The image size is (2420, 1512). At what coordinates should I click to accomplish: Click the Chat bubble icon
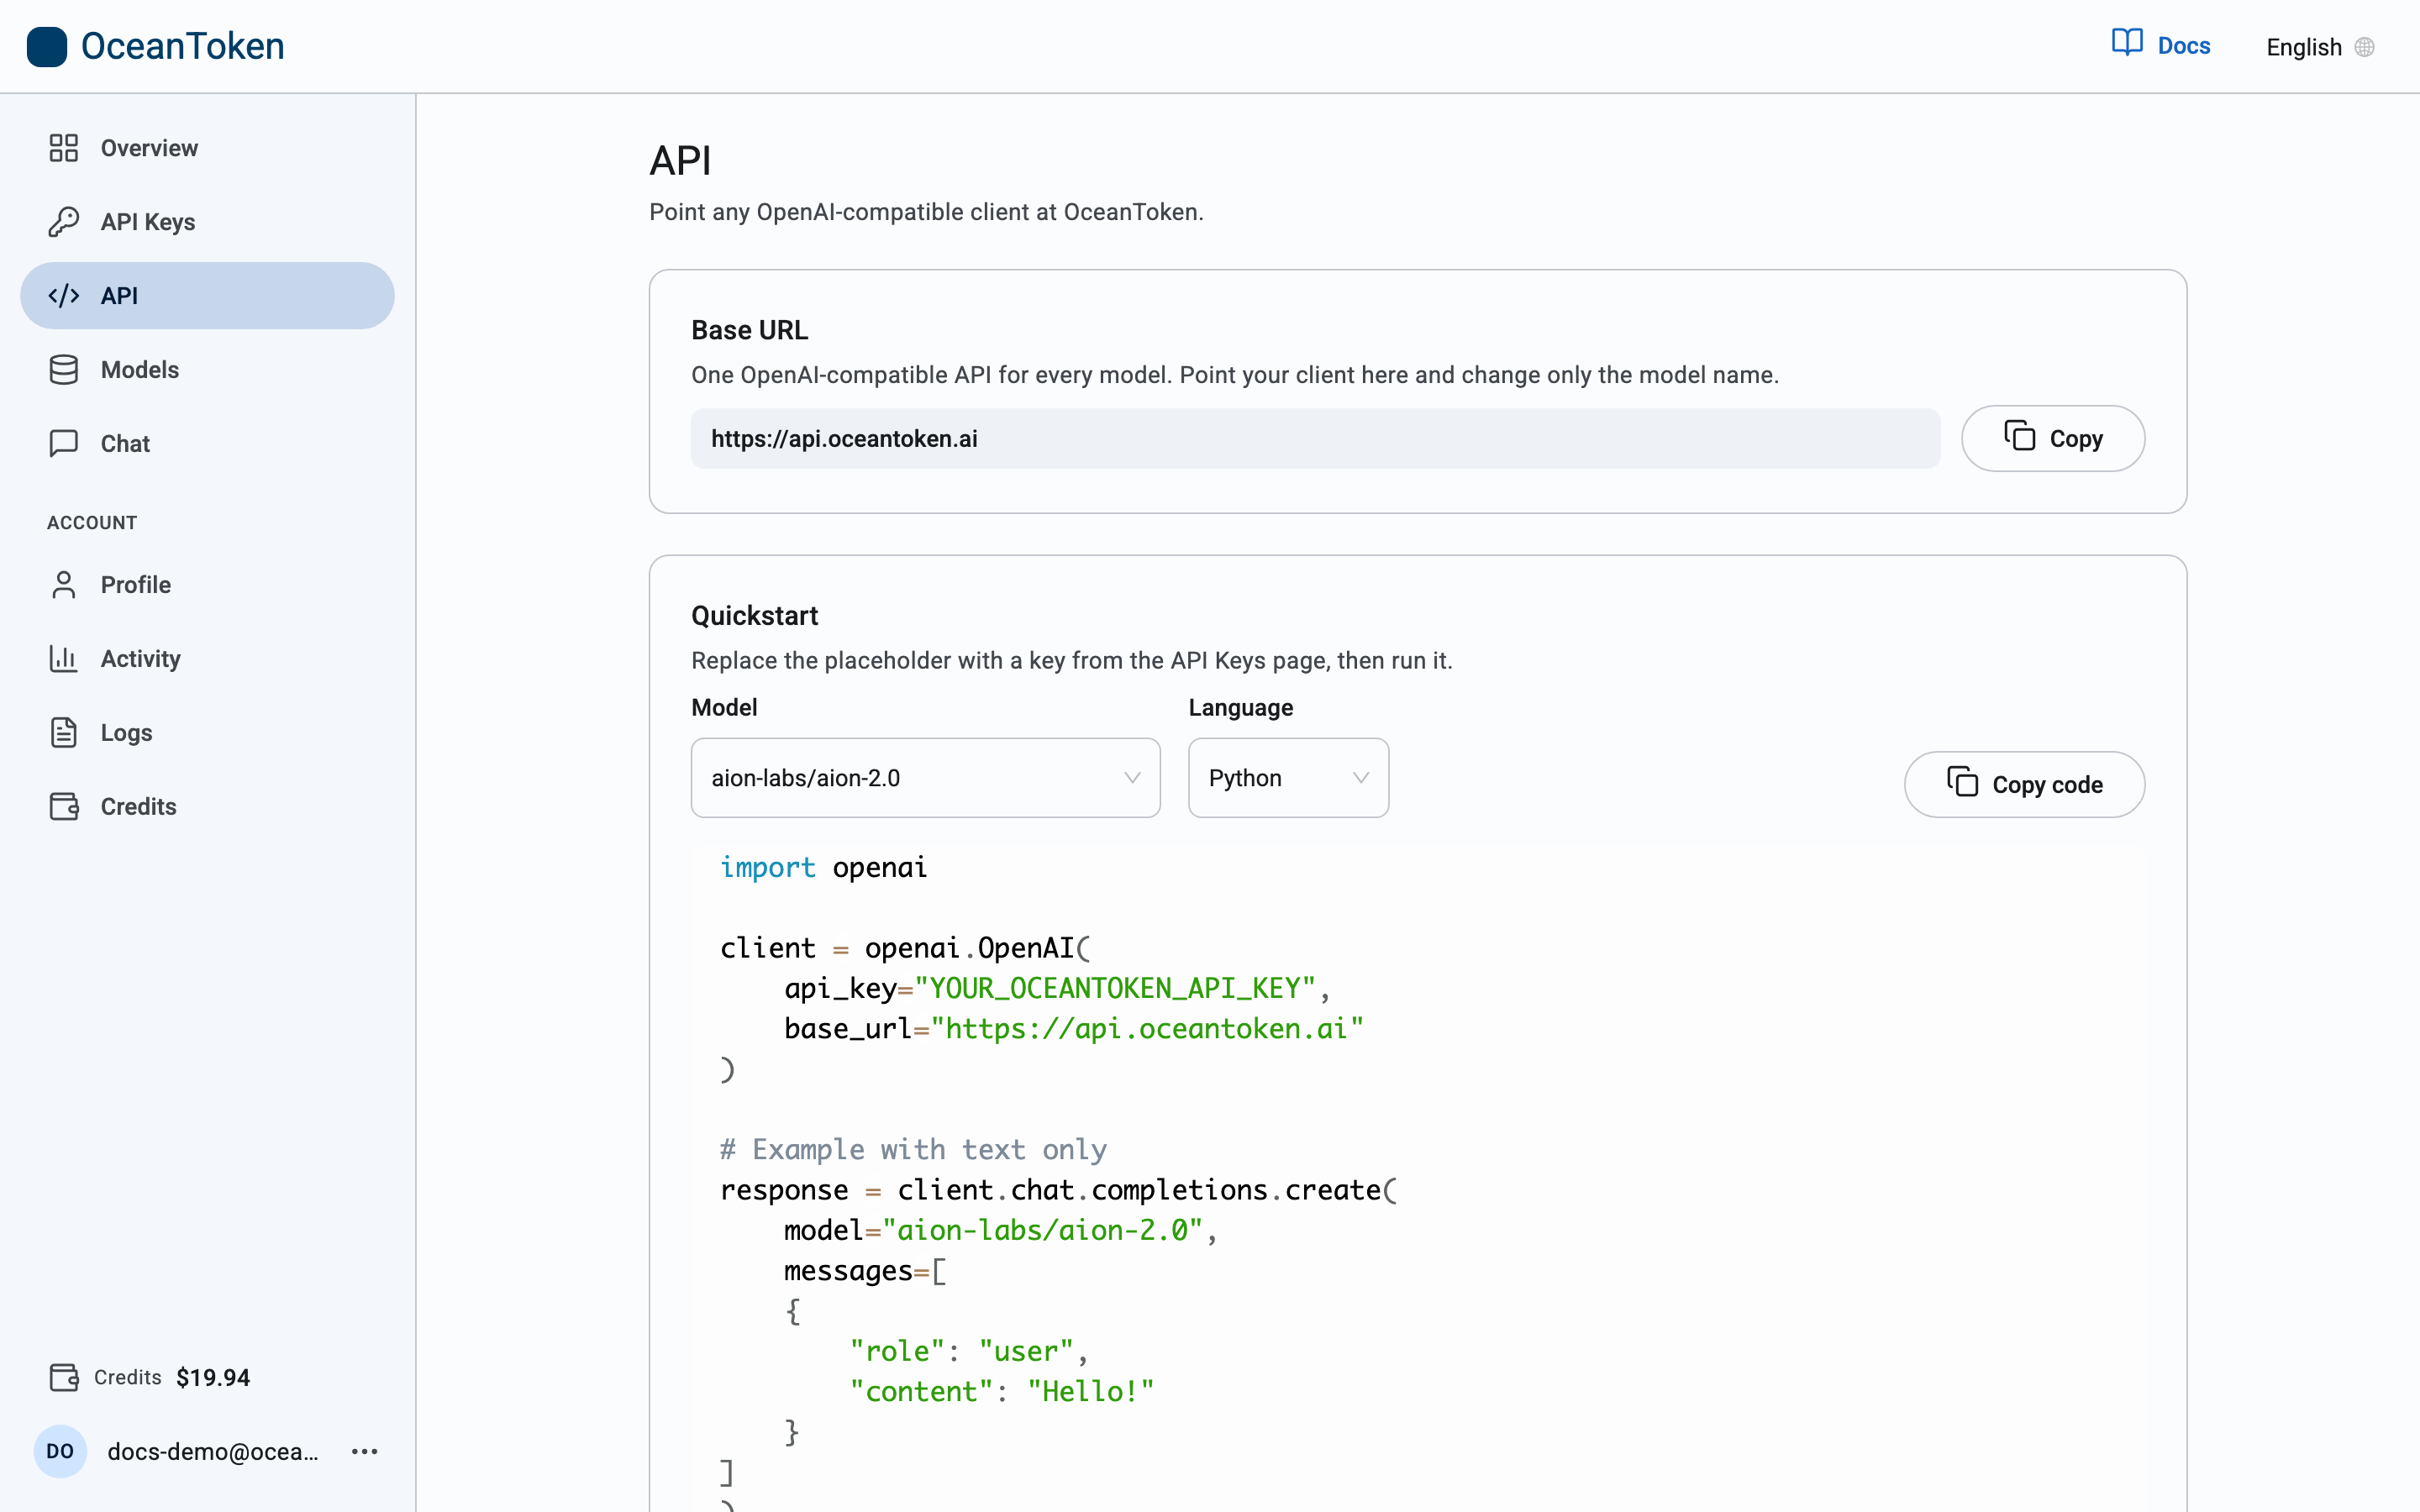coord(64,444)
